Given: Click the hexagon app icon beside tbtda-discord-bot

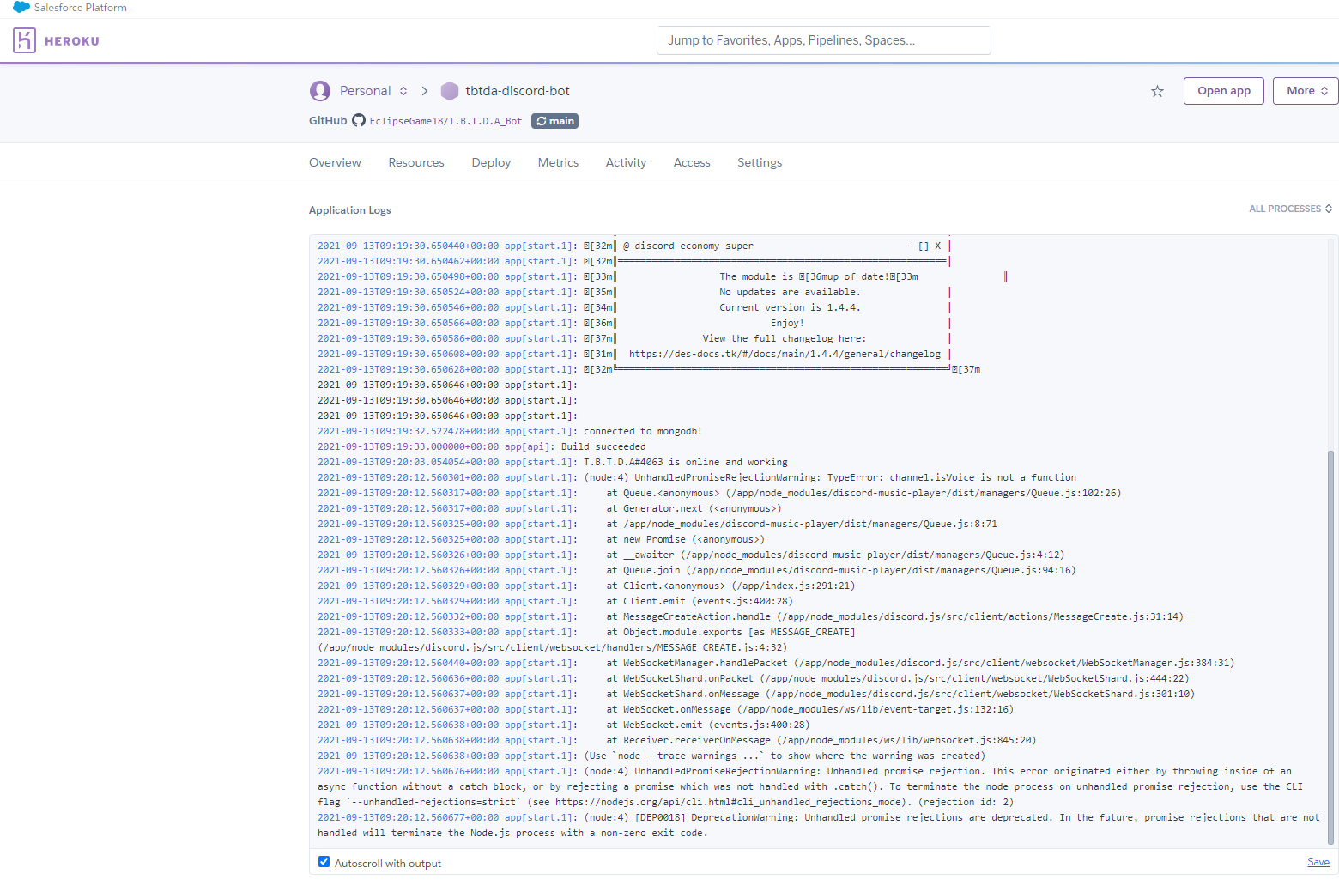Looking at the screenshot, I should (x=450, y=90).
